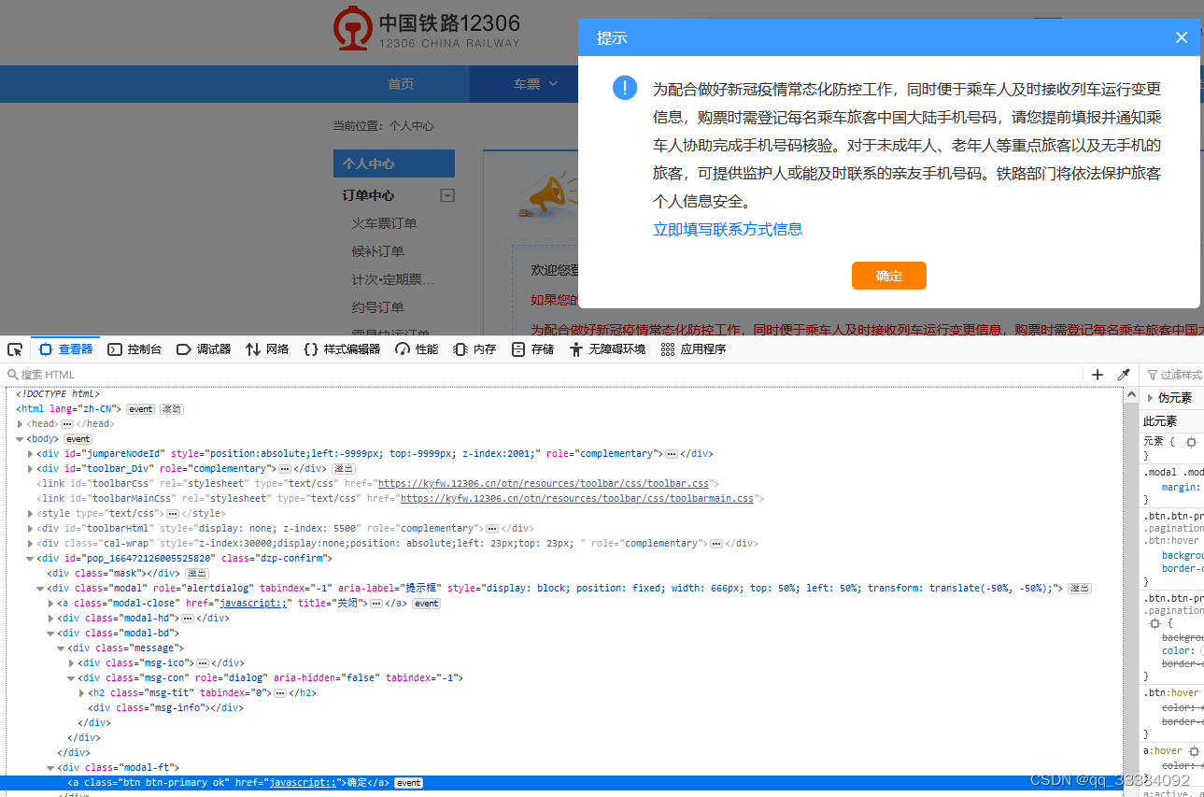Viewport: 1204px width, 797px height.
Task: Click the event badge on body tag
Action: click(78, 439)
